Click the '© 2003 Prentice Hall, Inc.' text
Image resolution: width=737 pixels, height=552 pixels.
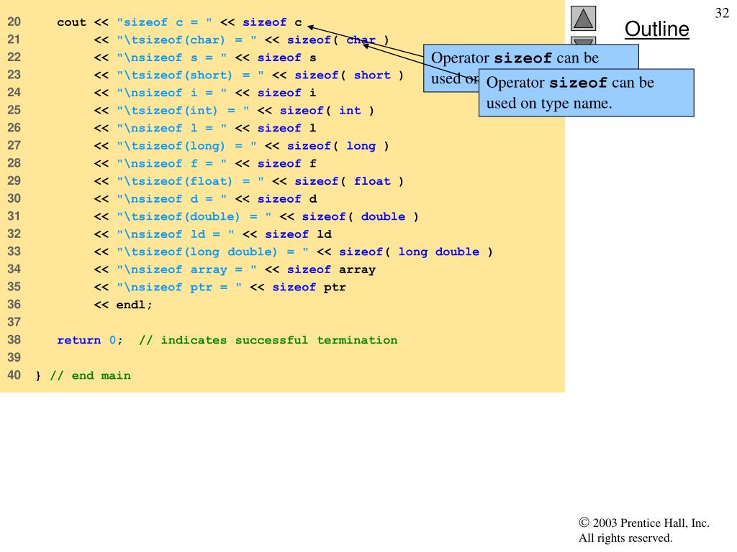click(644, 523)
